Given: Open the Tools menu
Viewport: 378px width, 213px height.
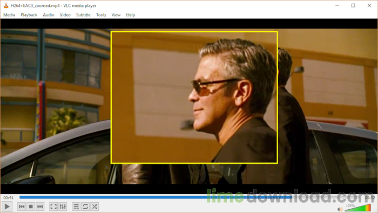Looking at the screenshot, I should 101,15.
